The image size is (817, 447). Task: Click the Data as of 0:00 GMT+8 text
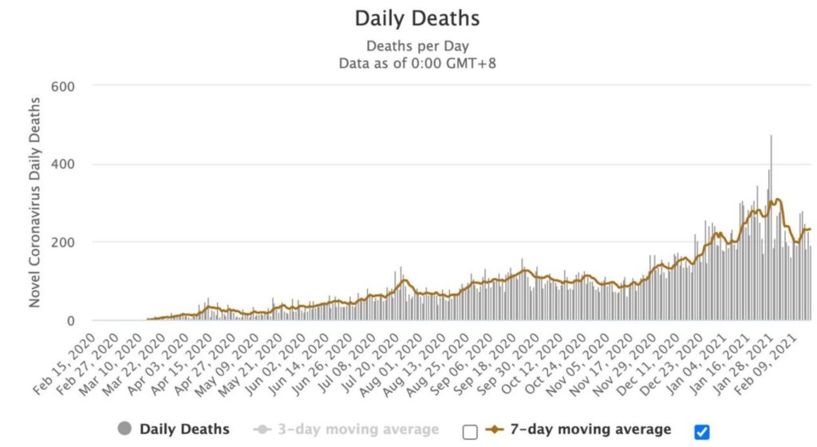pos(417,62)
